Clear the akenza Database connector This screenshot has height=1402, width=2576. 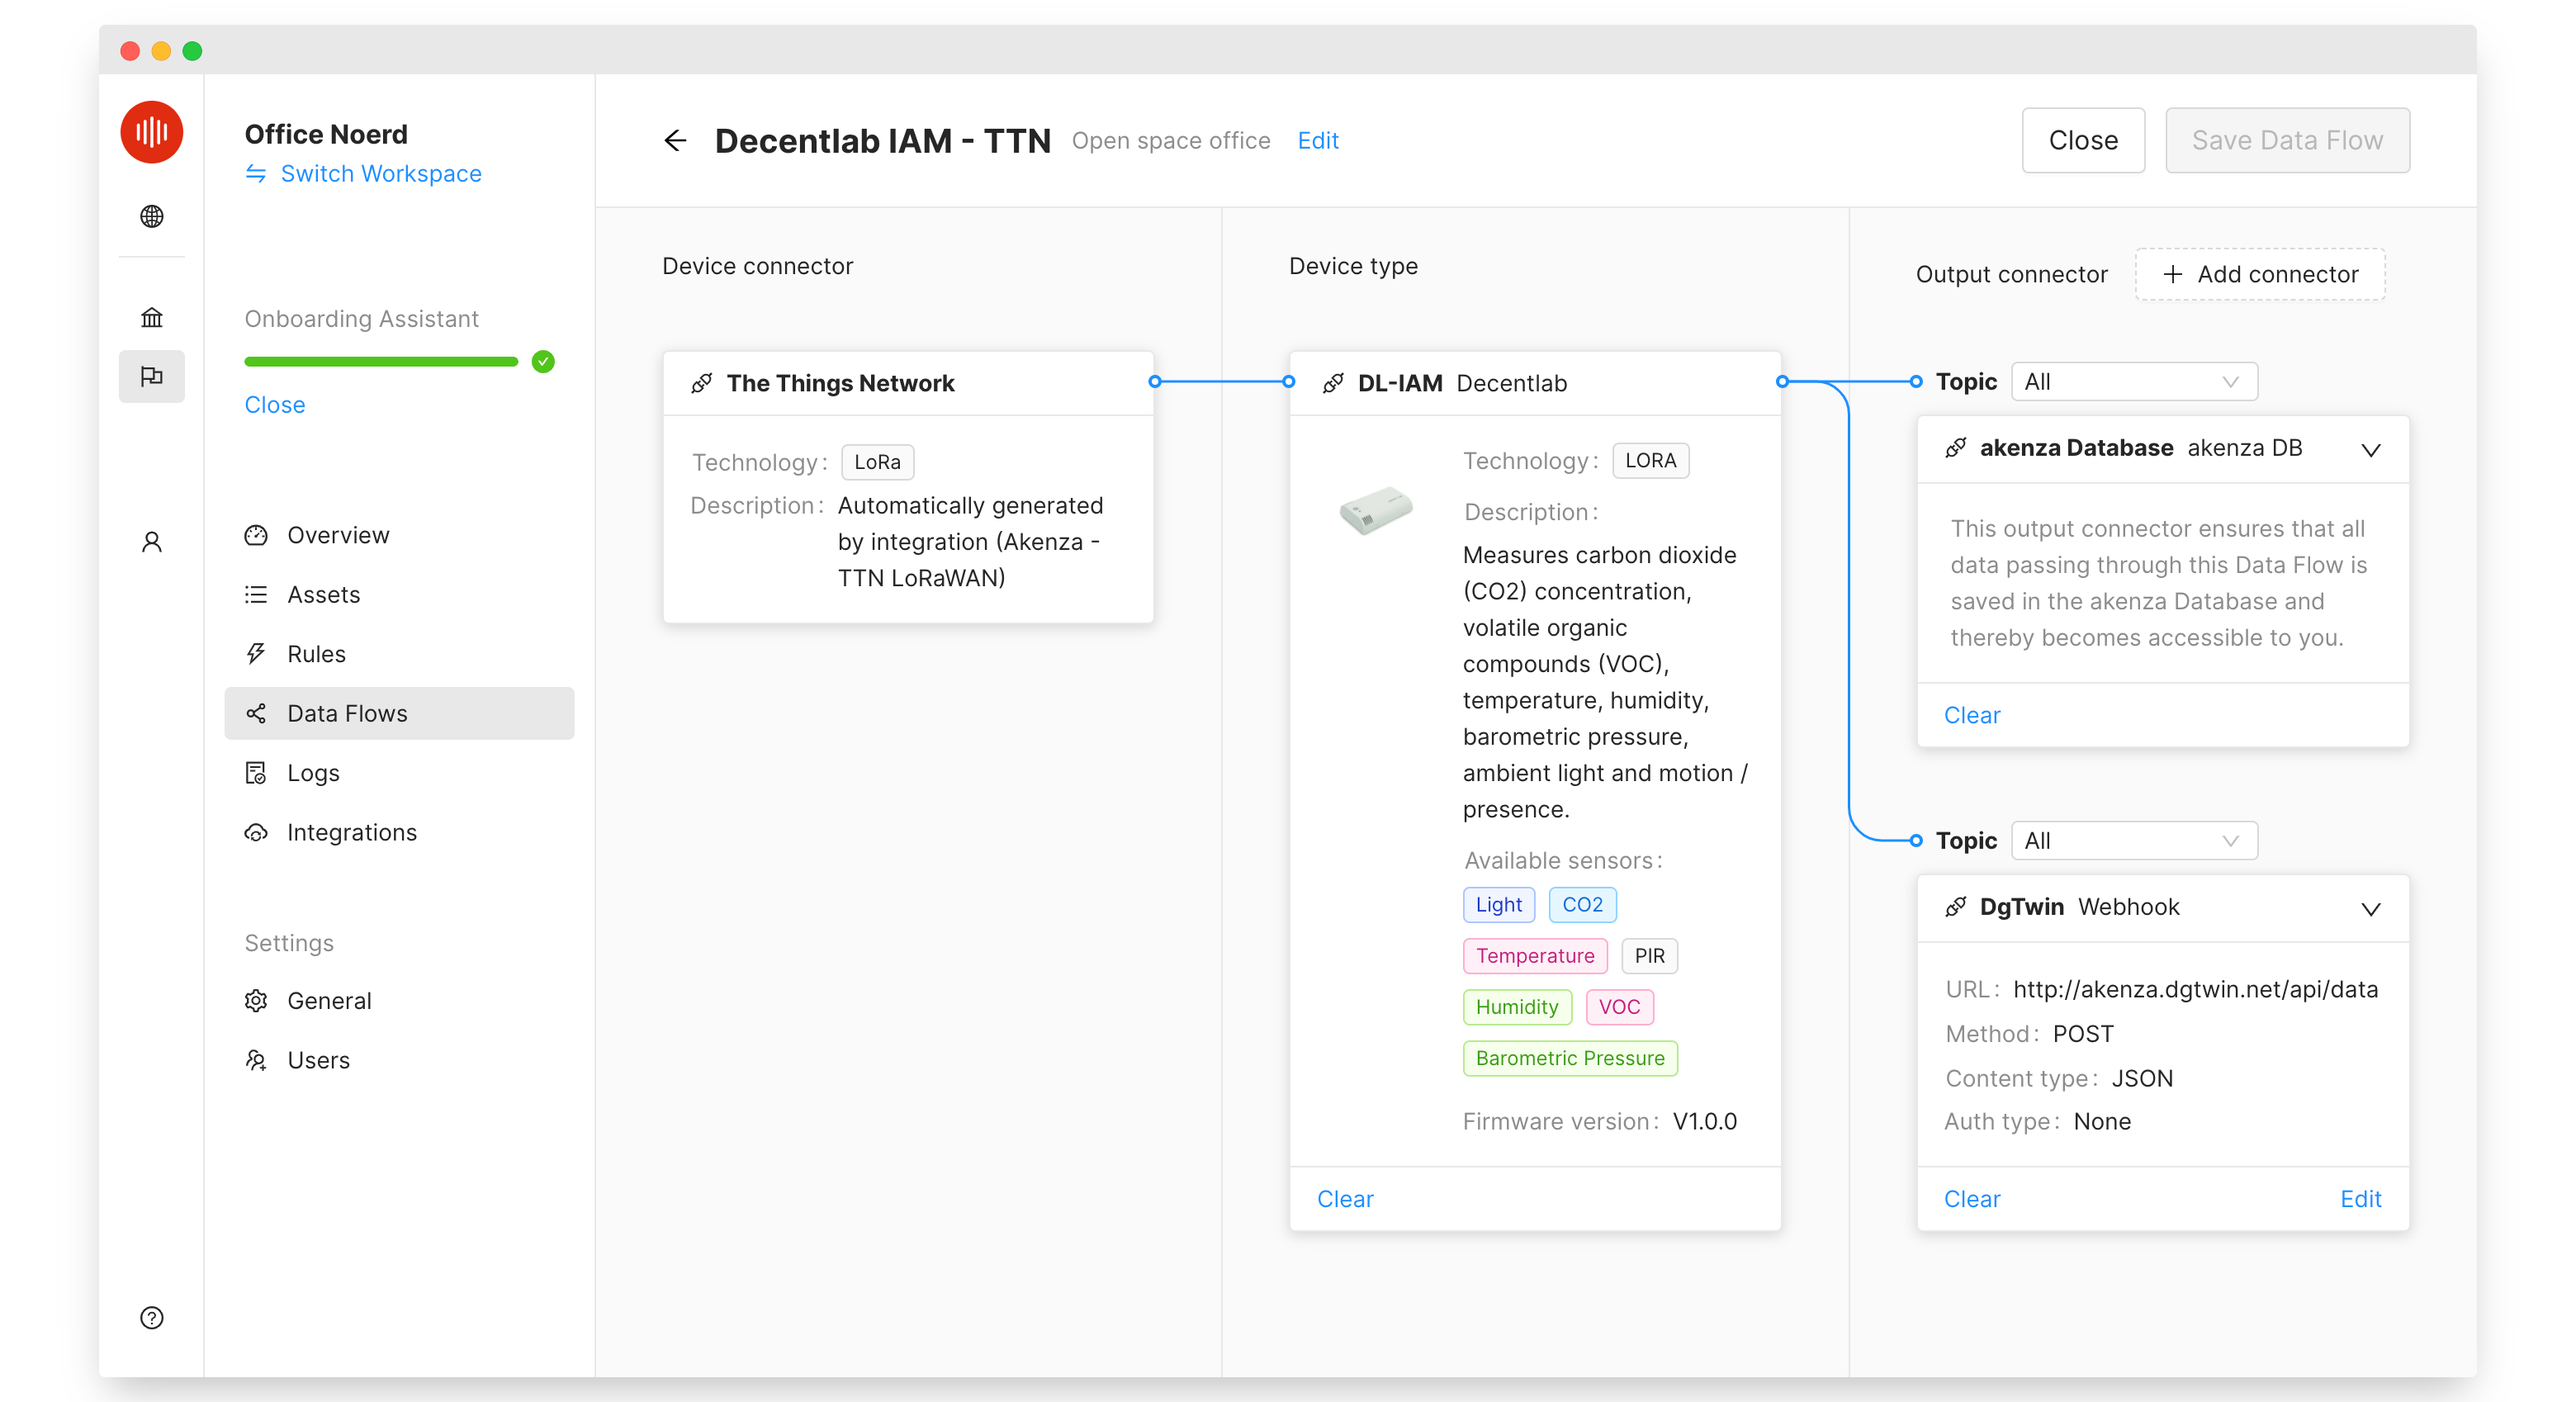(x=1972, y=715)
